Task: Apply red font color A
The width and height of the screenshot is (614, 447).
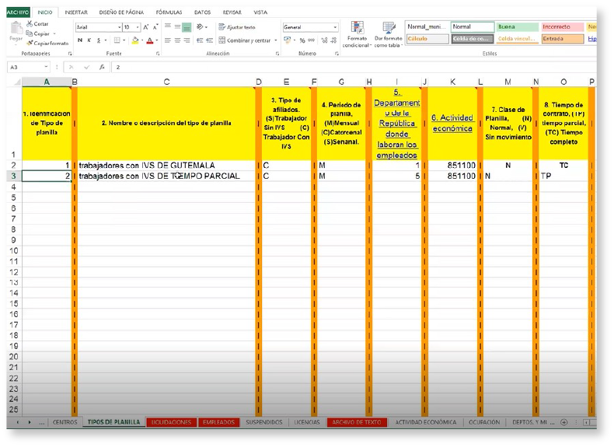Action: click(x=149, y=40)
